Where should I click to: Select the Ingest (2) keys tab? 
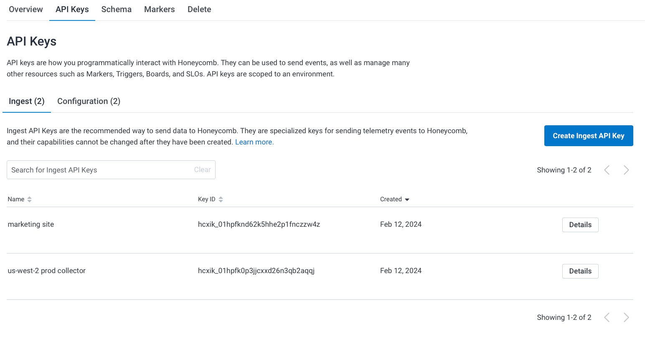click(x=27, y=101)
